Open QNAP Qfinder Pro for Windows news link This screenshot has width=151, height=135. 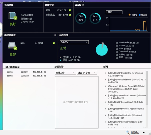tap(126, 74)
